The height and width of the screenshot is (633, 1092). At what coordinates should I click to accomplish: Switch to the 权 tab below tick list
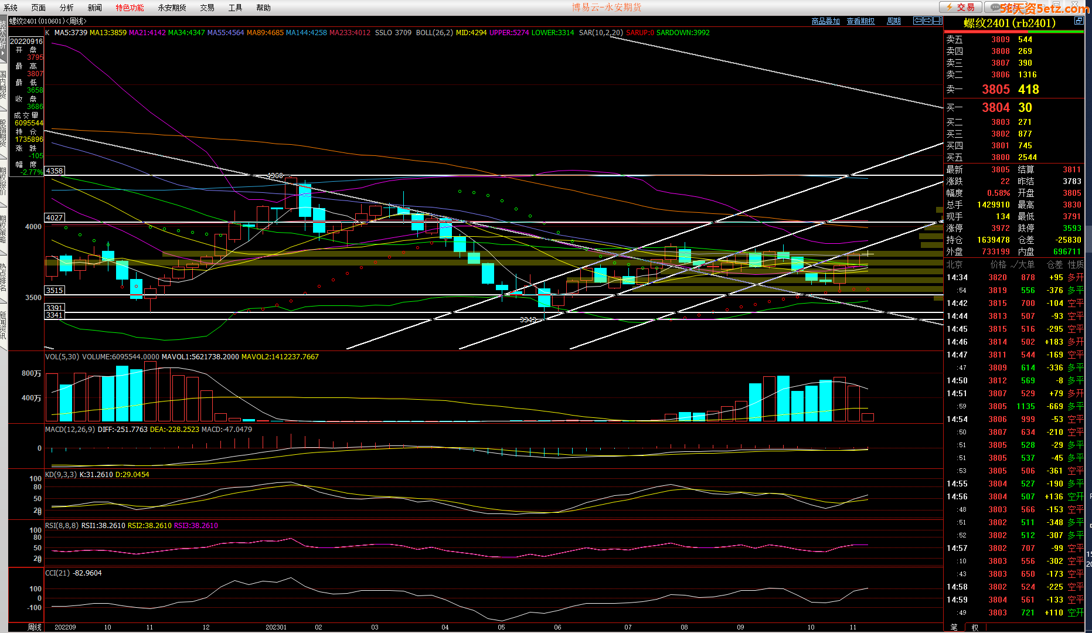click(x=975, y=627)
